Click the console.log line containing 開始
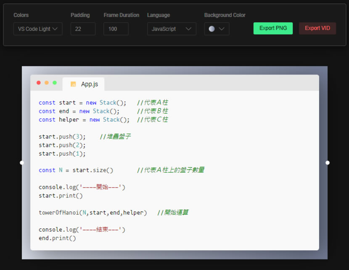The width and height of the screenshot is (349, 270). (82, 187)
